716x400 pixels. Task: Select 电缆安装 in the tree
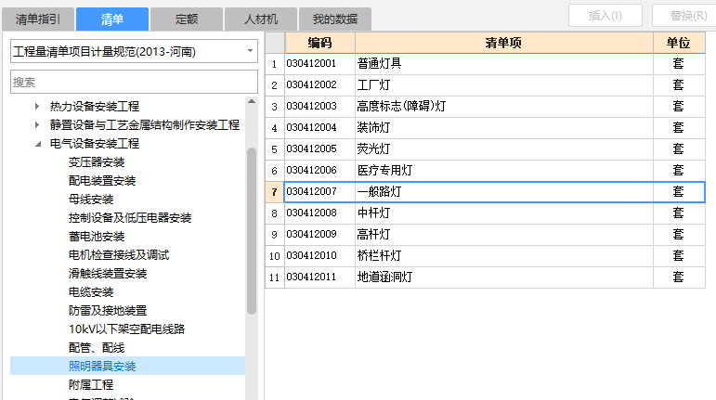click(91, 292)
